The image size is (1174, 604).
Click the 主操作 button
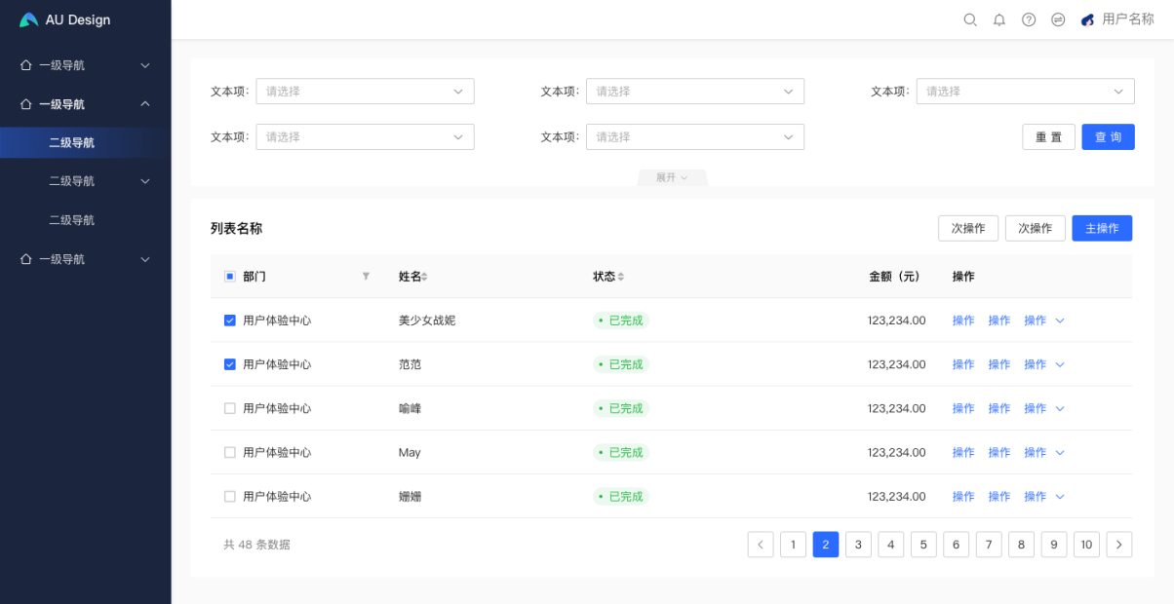(x=1102, y=228)
